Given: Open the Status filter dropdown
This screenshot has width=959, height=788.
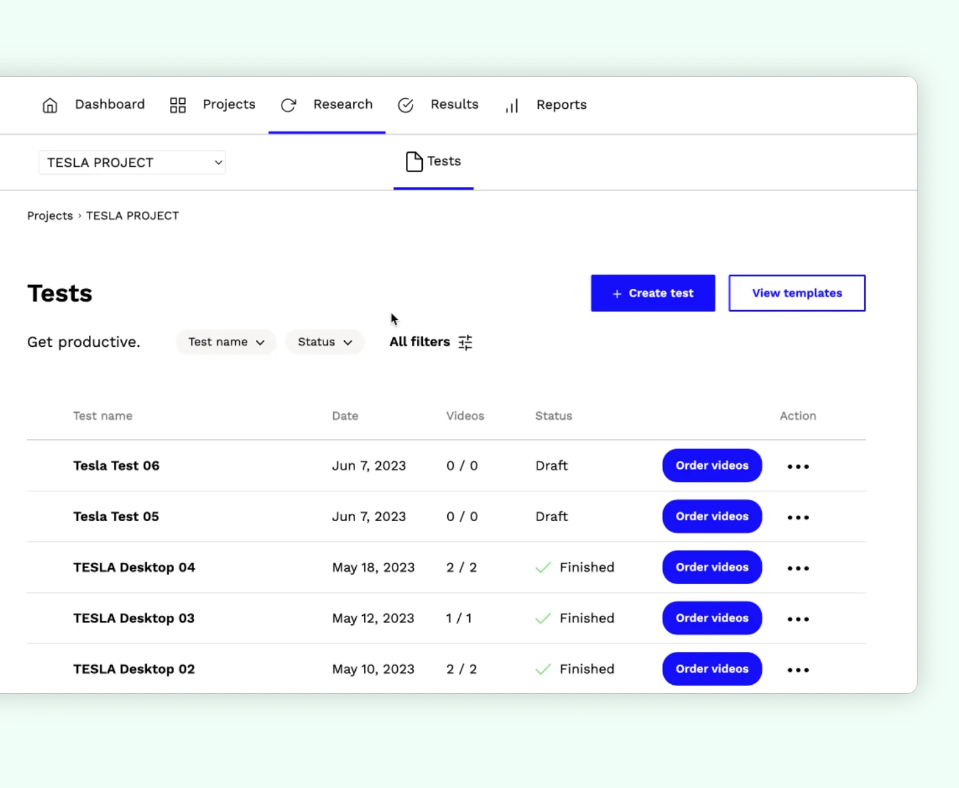Looking at the screenshot, I should (324, 342).
